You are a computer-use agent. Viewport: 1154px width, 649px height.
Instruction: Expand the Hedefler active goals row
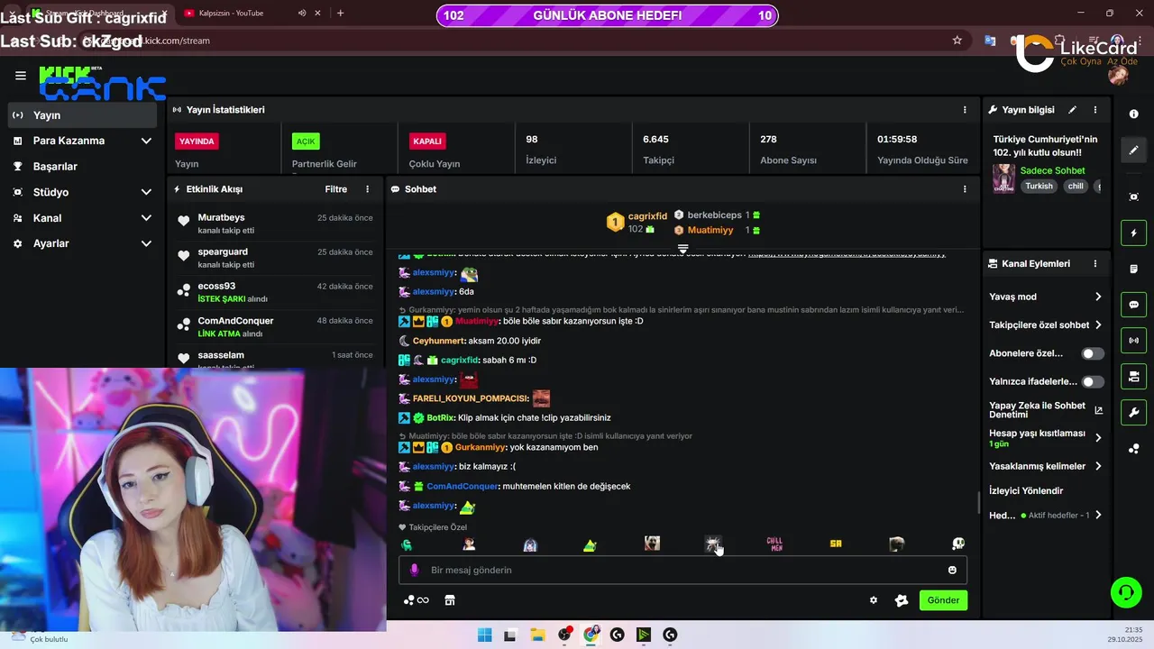pyautogui.click(x=1046, y=516)
